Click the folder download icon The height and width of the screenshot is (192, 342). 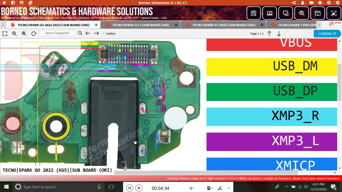click(318, 13)
